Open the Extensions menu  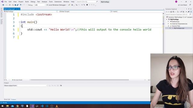coord(58,2)
